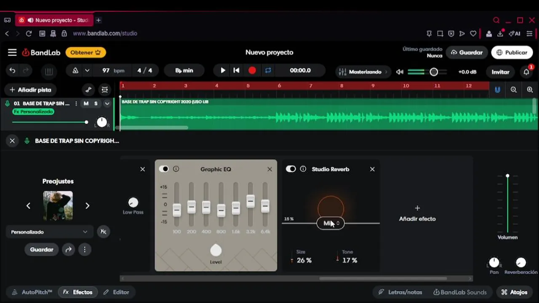Mute track 01 with the M button
539x303 pixels.
pyautogui.click(x=86, y=104)
